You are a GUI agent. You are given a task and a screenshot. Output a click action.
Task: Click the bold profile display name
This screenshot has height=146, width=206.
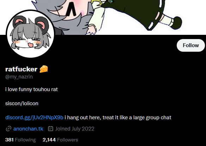21,69
